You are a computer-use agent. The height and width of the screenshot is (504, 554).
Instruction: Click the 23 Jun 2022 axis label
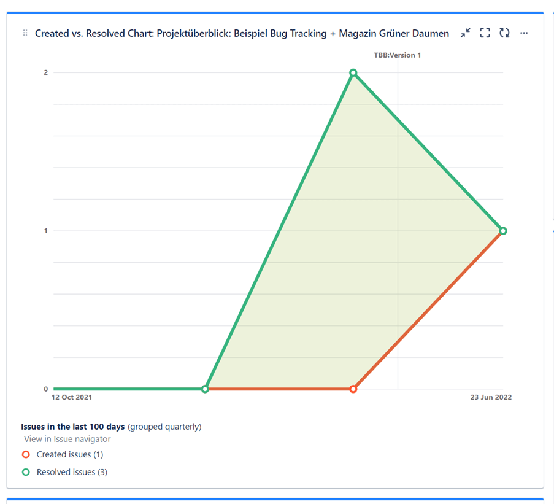(491, 398)
